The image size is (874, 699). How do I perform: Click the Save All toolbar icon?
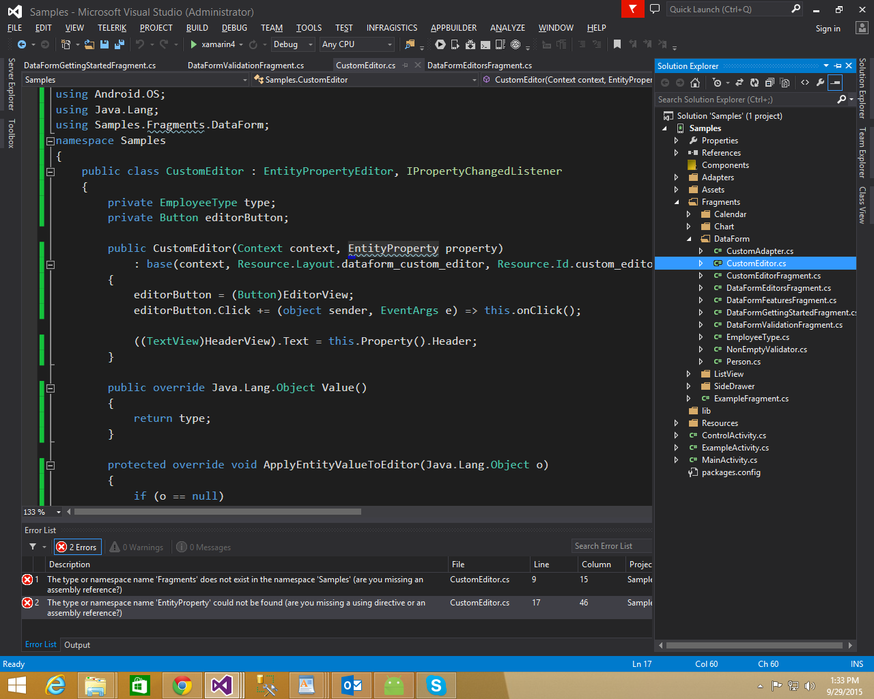coord(119,44)
